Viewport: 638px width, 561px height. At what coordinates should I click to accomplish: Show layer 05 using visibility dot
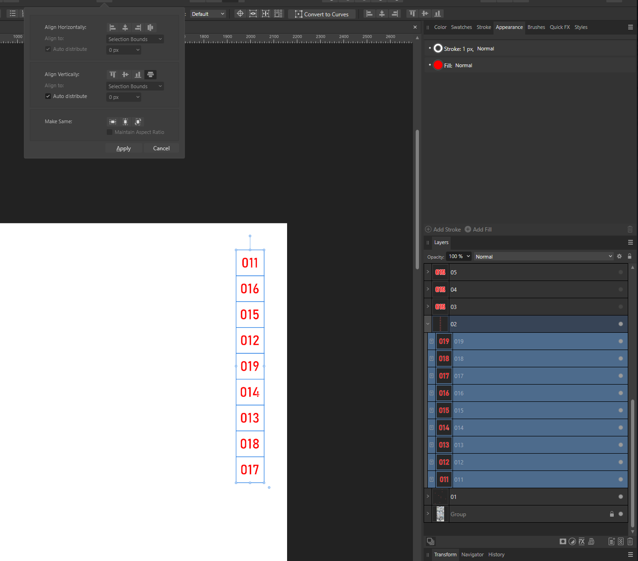click(621, 272)
